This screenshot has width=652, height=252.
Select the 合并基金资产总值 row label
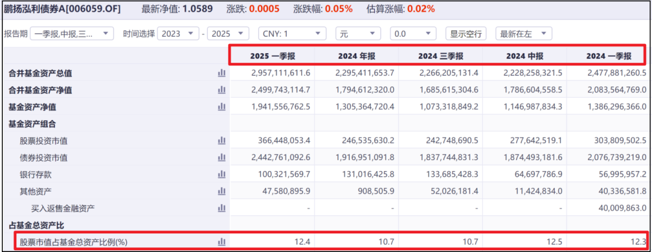40,73
